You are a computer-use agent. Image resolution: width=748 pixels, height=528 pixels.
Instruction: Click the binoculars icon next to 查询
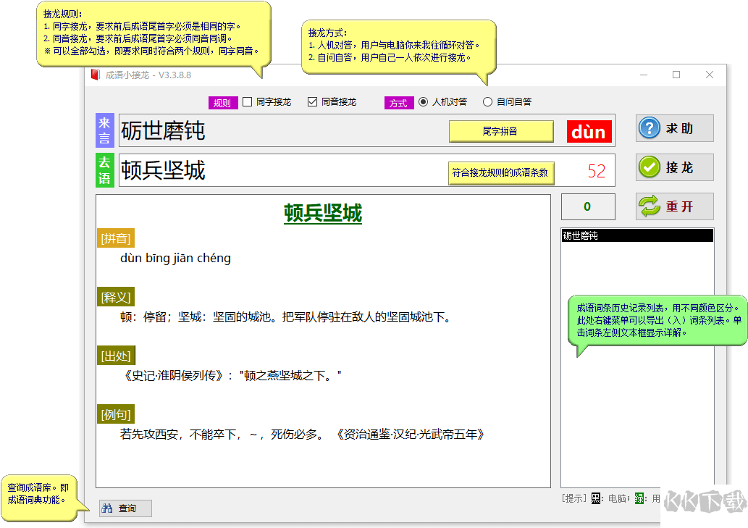click(x=106, y=508)
